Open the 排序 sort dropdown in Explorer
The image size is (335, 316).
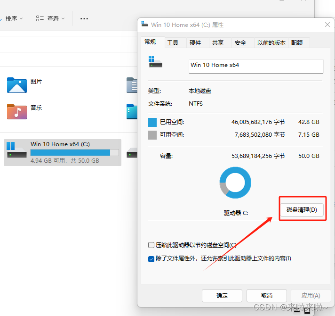pyautogui.click(x=14, y=18)
